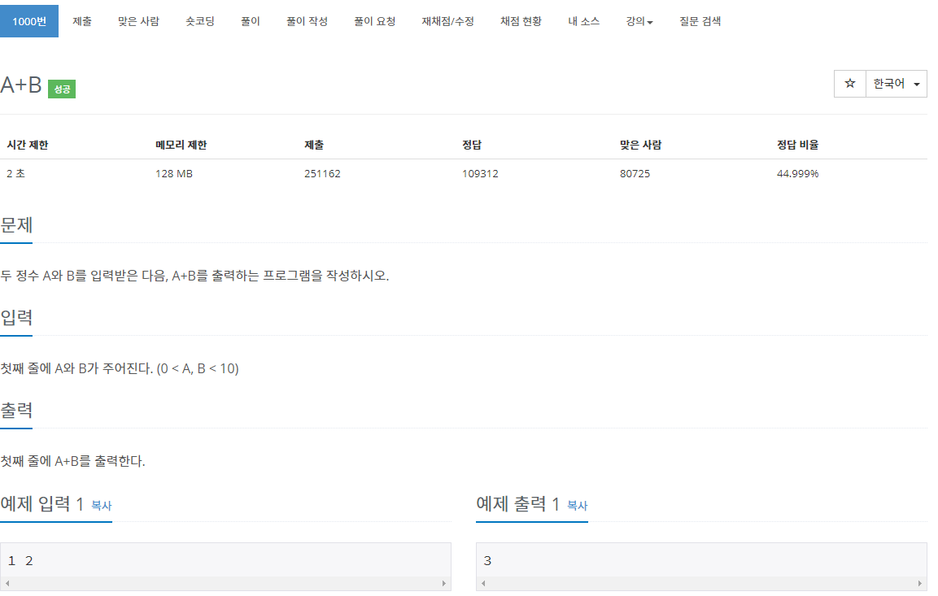Click the 정답 count 109312
Viewport: 938px width, 596px height.
pos(480,174)
